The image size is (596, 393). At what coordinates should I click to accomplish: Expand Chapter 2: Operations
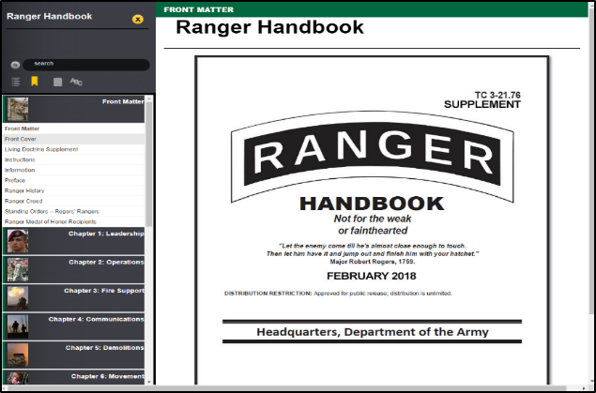(x=74, y=269)
